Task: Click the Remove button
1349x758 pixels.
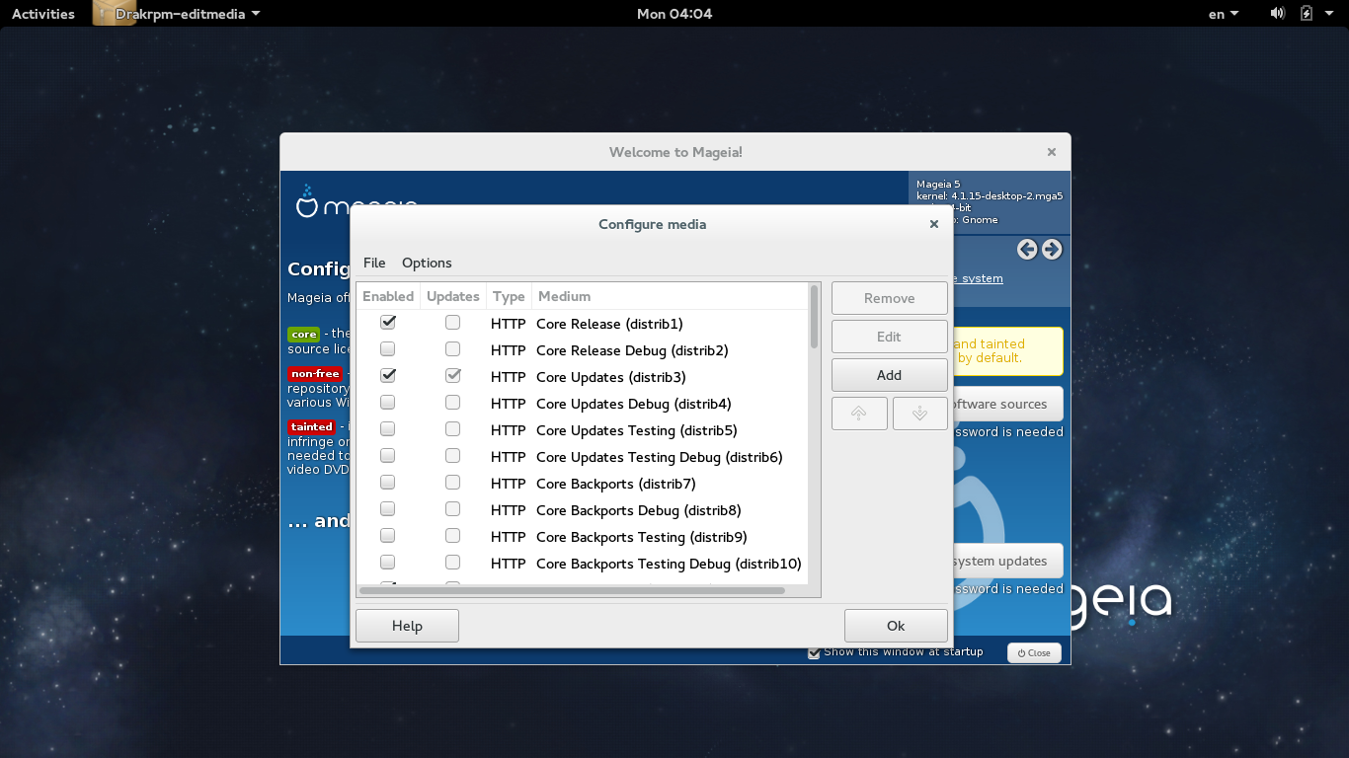Action: click(890, 298)
